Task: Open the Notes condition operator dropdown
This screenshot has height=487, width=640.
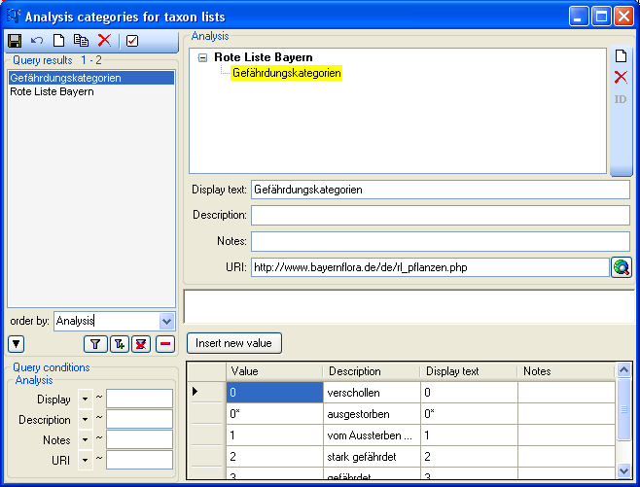Action: [x=86, y=440]
